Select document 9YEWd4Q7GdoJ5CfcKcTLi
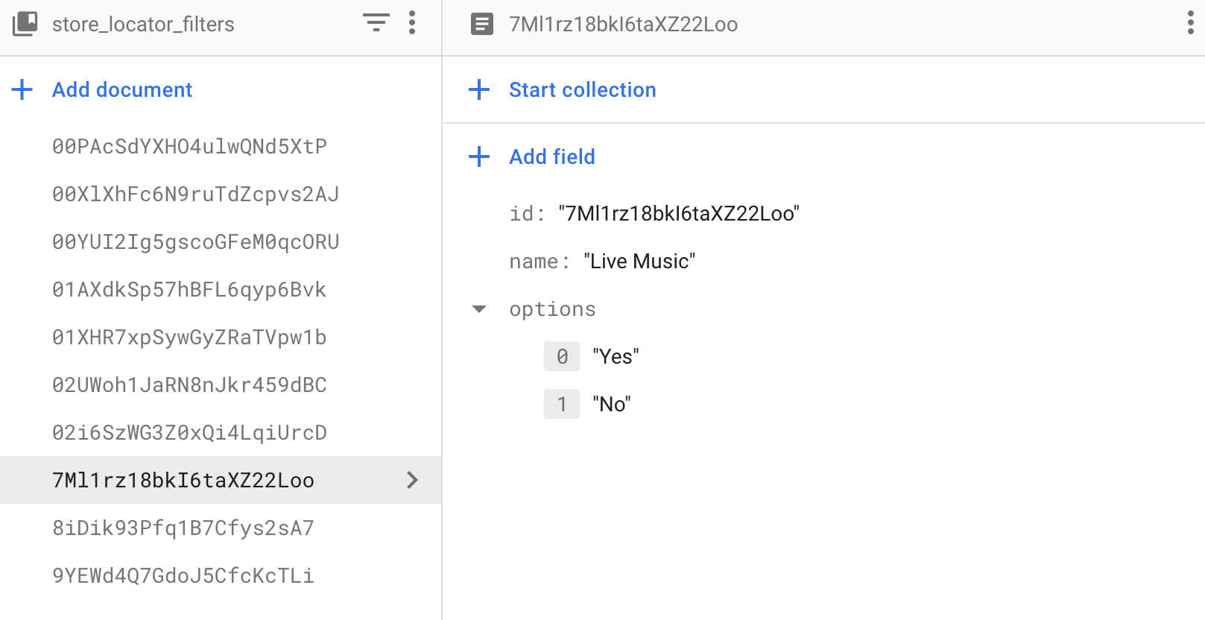The width and height of the screenshot is (1205, 620). coord(183,575)
